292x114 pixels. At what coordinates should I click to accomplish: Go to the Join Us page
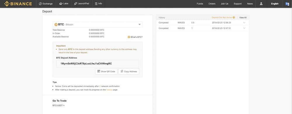tap(224, 4)
